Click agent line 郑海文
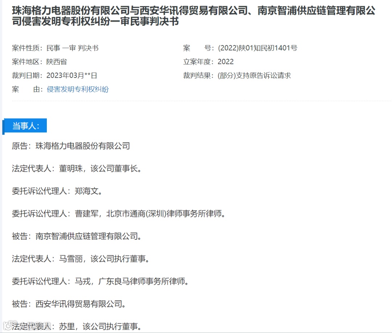Viewport: 392px width, 333px height. point(57,191)
